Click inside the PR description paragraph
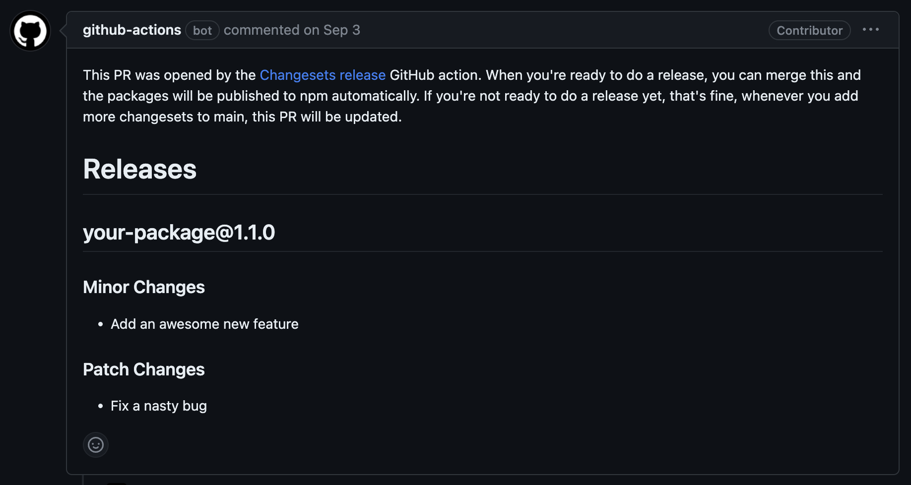Screen dimensions: 911x485 tap(447, 96)
